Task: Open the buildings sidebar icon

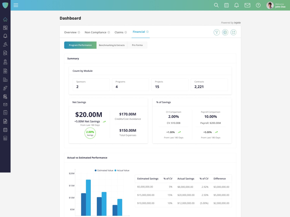Action: pos(5,80)
